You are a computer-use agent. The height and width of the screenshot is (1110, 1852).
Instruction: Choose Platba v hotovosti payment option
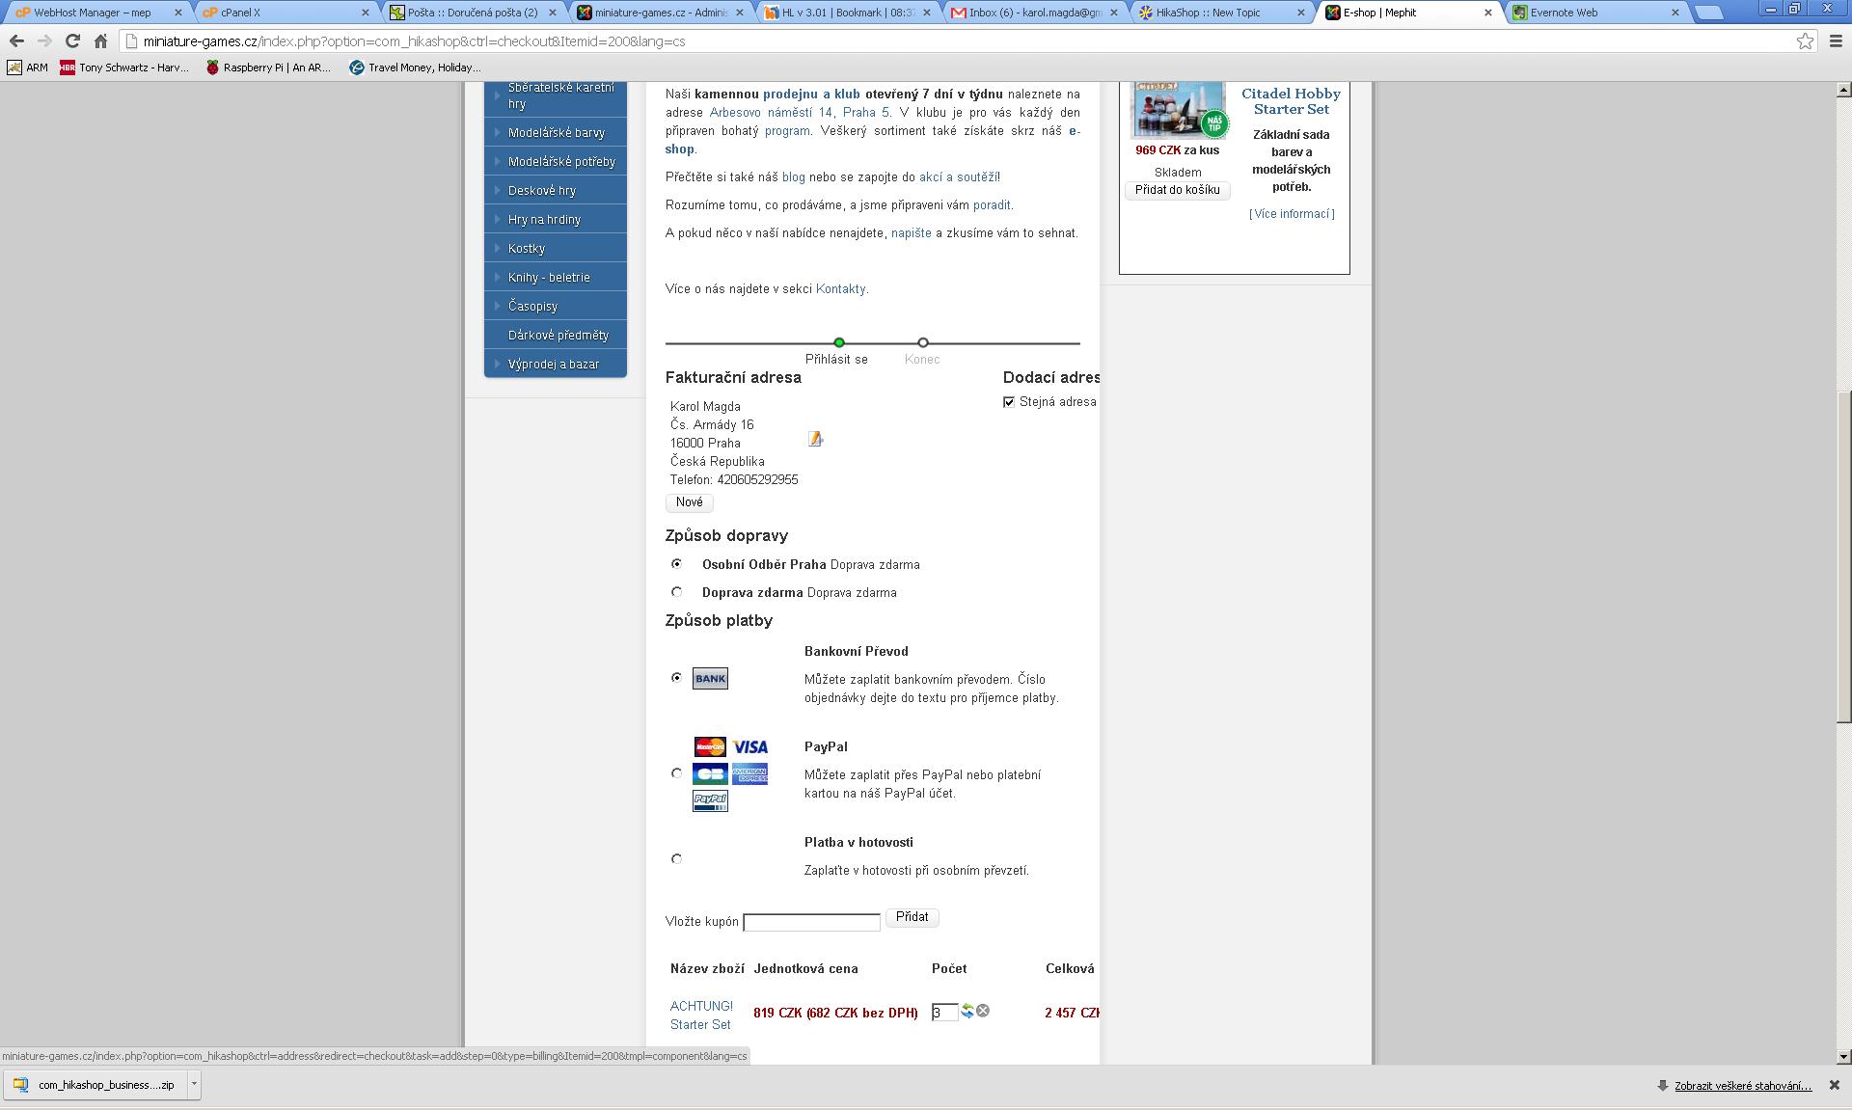coord(676,858)
